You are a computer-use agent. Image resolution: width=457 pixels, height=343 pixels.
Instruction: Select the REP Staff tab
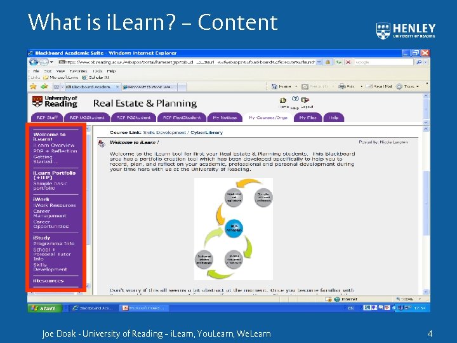(47, 118)
